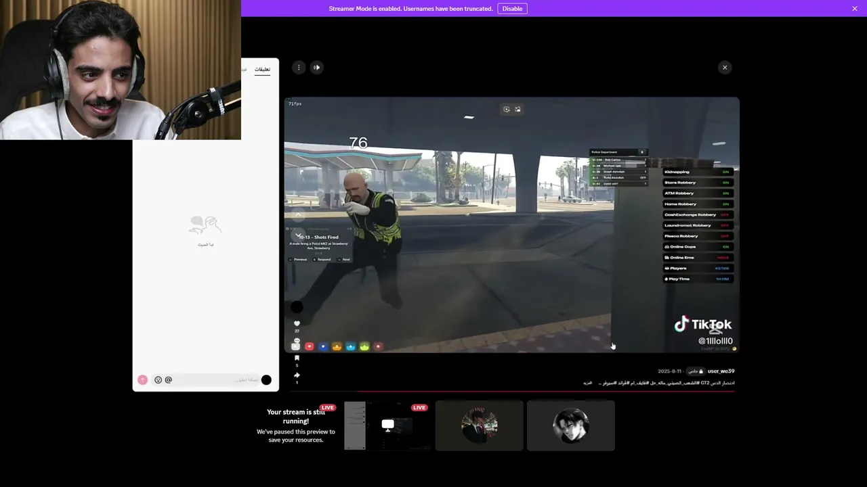Click the pink send-comment arrow button
The height and width of the screenshot is (487, 867).
tap(142, 380)
